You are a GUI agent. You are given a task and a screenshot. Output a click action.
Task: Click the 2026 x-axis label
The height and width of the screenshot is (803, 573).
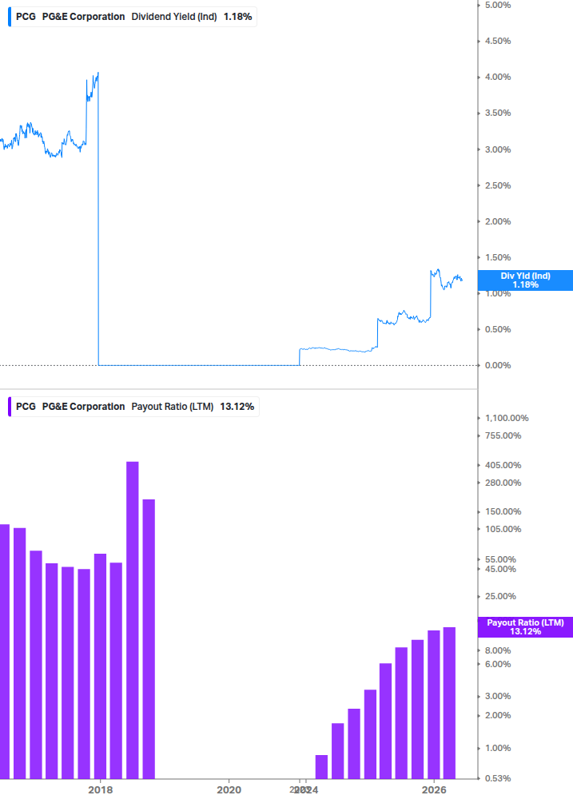(434, 789)
